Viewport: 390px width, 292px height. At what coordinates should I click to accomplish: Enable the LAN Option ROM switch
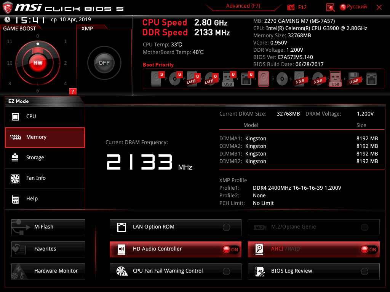[x=226, y=227]
